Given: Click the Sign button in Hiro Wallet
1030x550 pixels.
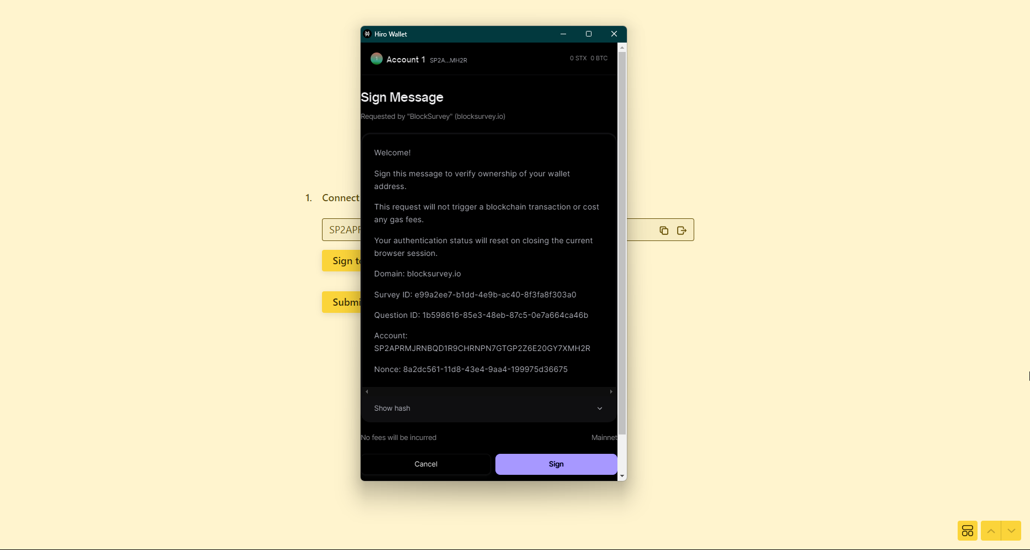Looking at the screenshot, I should pos(556,464).
